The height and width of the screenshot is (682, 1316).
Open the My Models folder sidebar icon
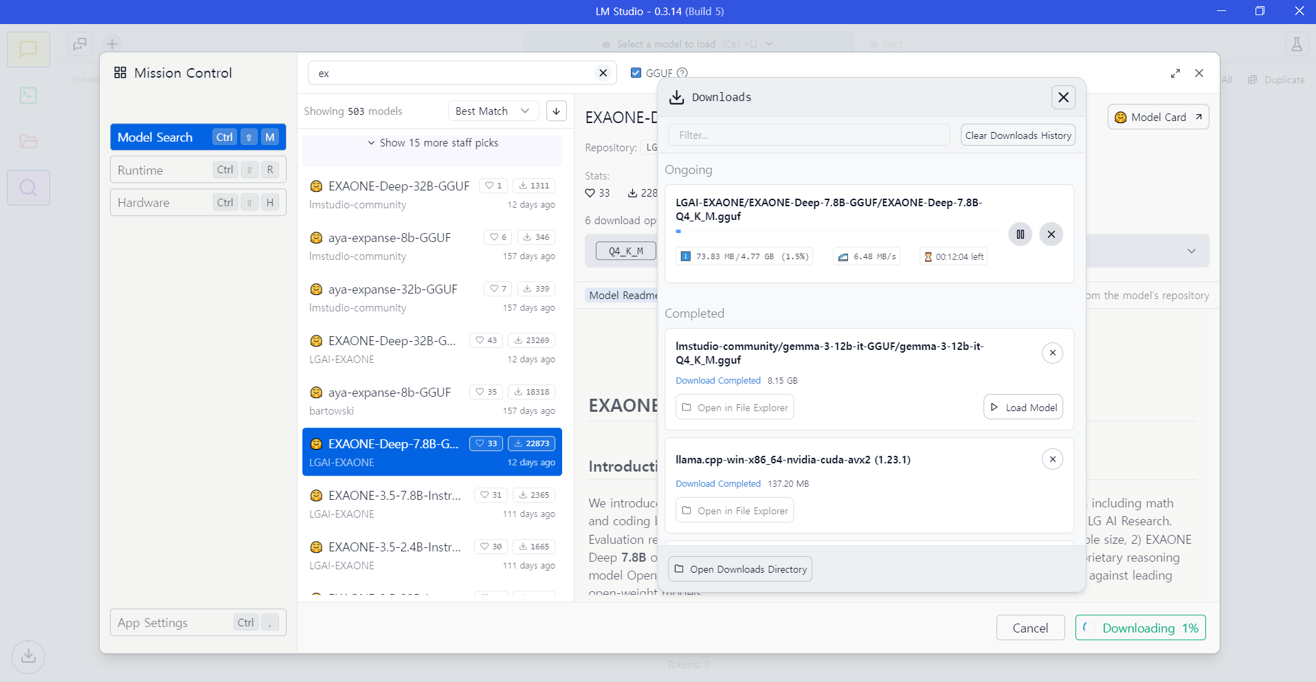[28, 142]
